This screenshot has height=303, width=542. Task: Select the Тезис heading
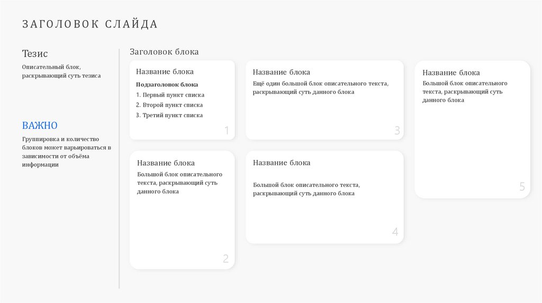35,53
